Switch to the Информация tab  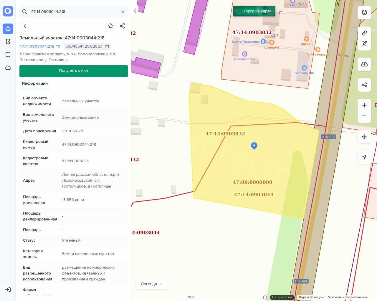[x=35, y=83]
